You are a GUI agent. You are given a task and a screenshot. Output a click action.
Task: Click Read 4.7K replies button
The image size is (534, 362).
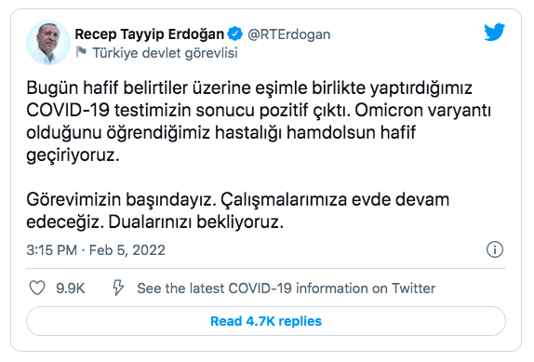point(266,321)
